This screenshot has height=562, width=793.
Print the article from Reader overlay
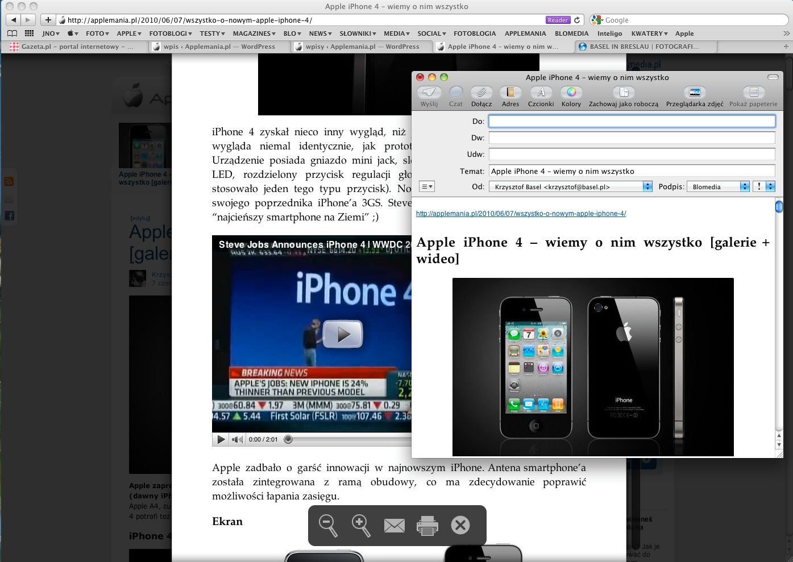[x=427, y=526]
